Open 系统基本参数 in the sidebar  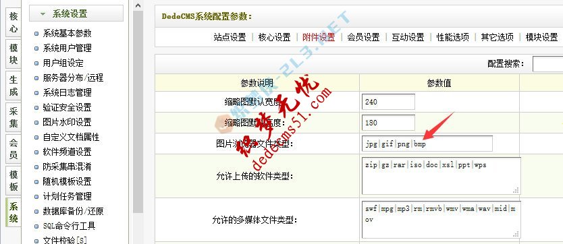(67, 33)
